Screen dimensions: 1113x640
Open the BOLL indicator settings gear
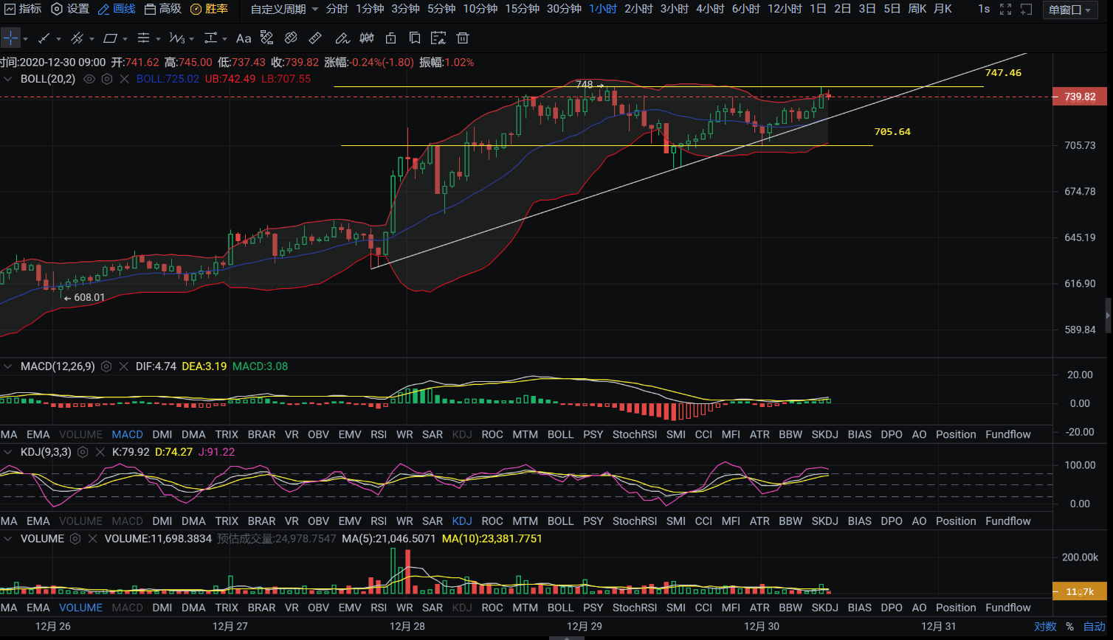click(107, 79)
